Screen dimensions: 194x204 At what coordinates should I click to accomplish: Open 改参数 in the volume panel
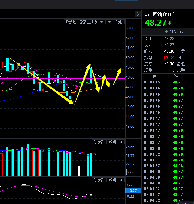tap(99, 142)
